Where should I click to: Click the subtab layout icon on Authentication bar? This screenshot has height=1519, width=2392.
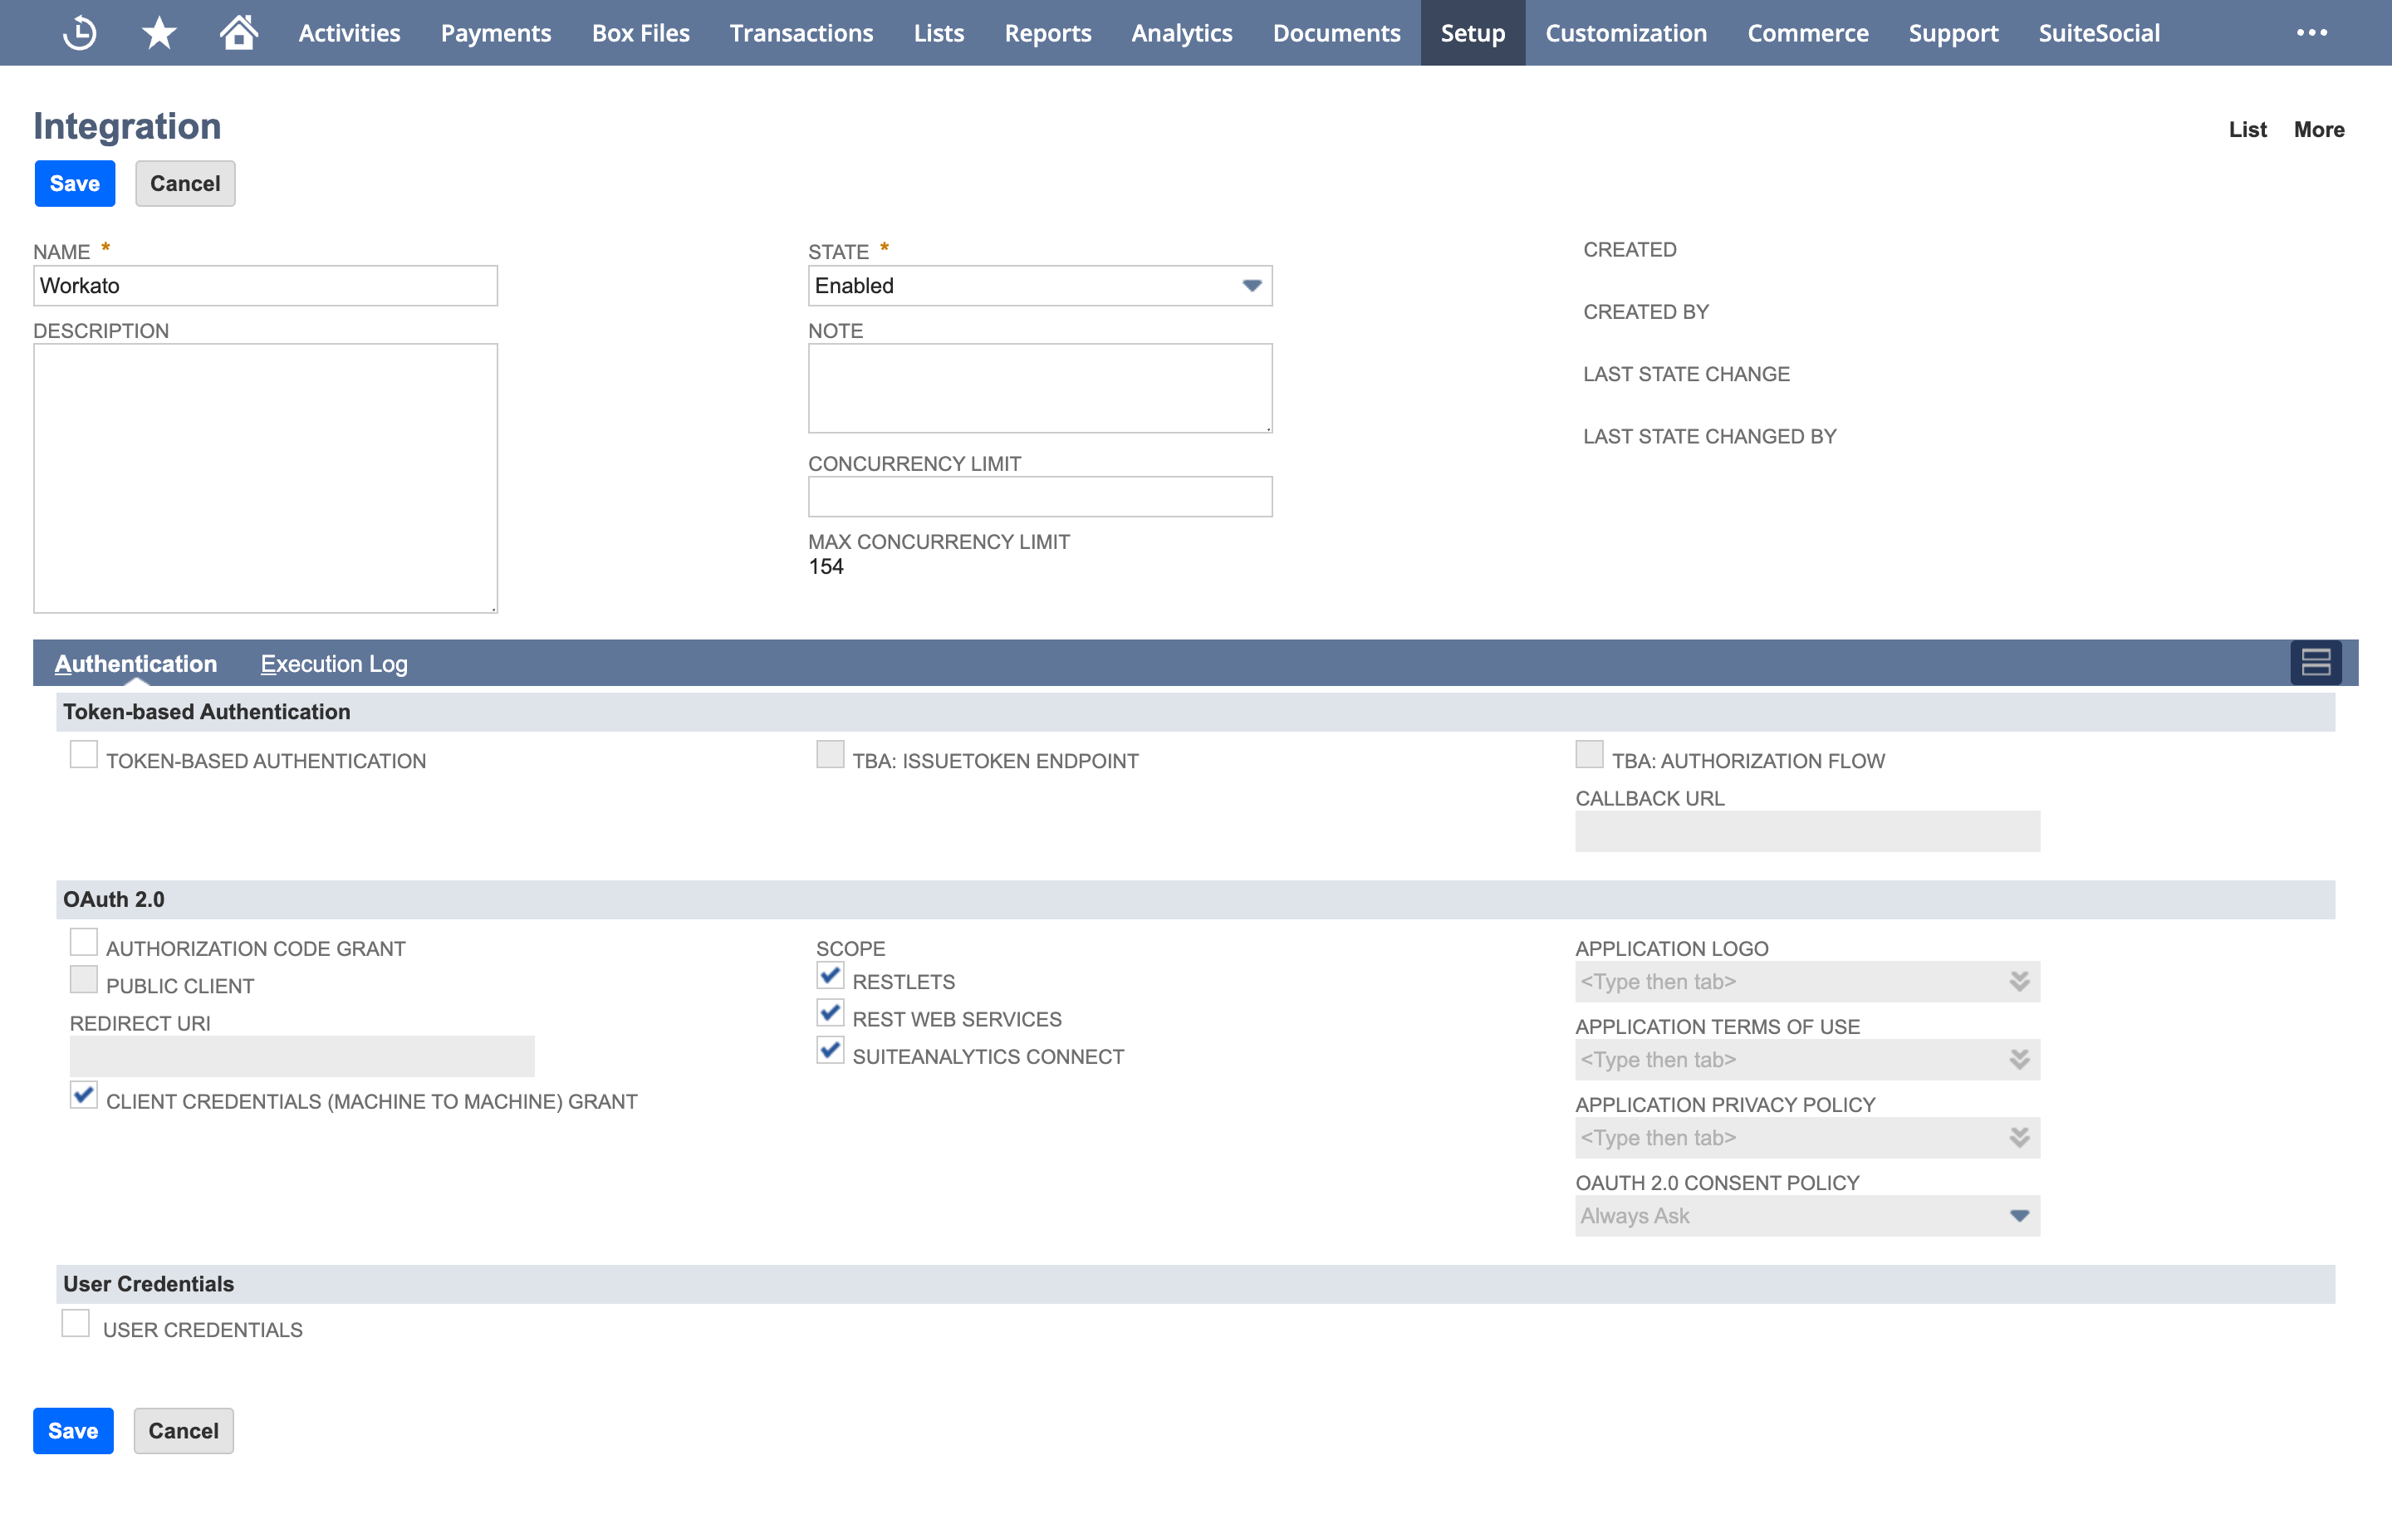(x=2316, y=663)
